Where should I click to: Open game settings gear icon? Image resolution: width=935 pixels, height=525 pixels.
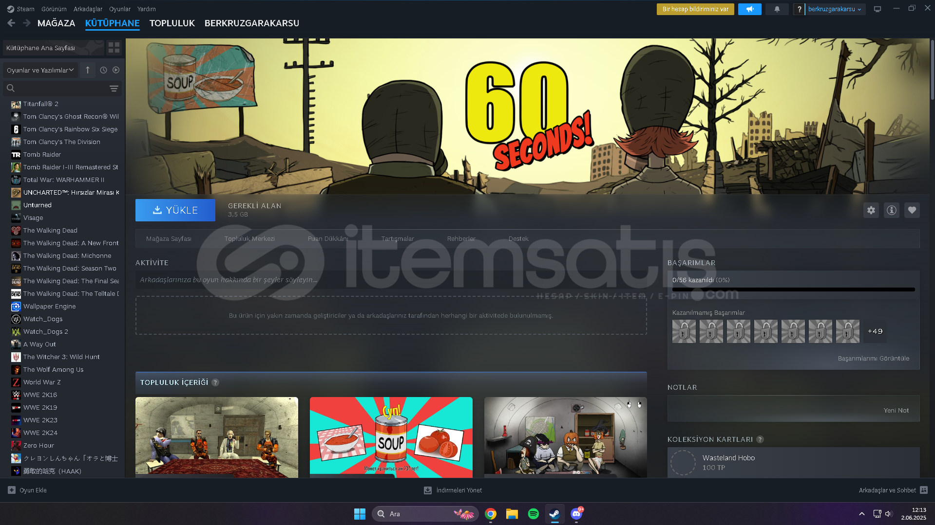(x=871, y=210)
